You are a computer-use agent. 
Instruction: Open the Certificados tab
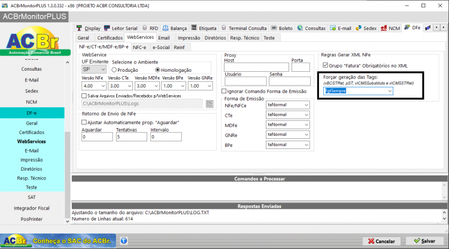point(110,38)
